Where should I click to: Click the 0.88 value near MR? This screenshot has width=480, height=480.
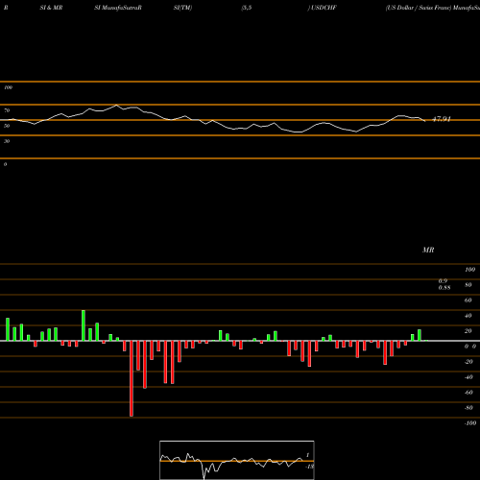[444, 287]
